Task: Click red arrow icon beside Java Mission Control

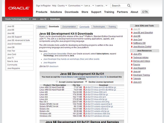Action: click(132, 47)
